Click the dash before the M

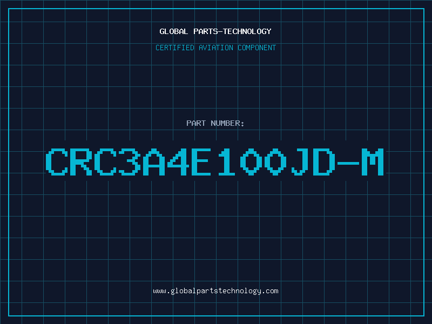(x=348, y=163)
